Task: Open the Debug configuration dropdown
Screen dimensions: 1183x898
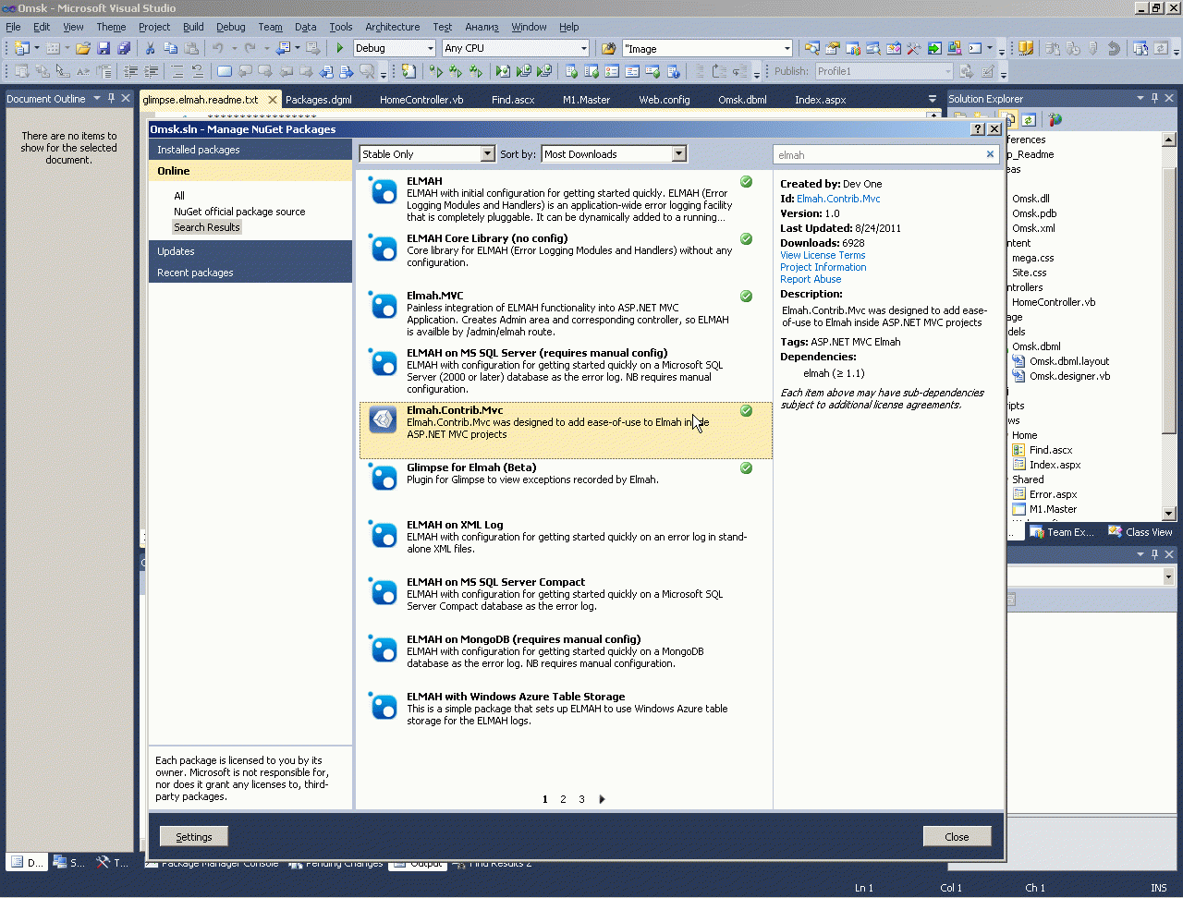Action: pyautogui.click(x=430, y=48)
